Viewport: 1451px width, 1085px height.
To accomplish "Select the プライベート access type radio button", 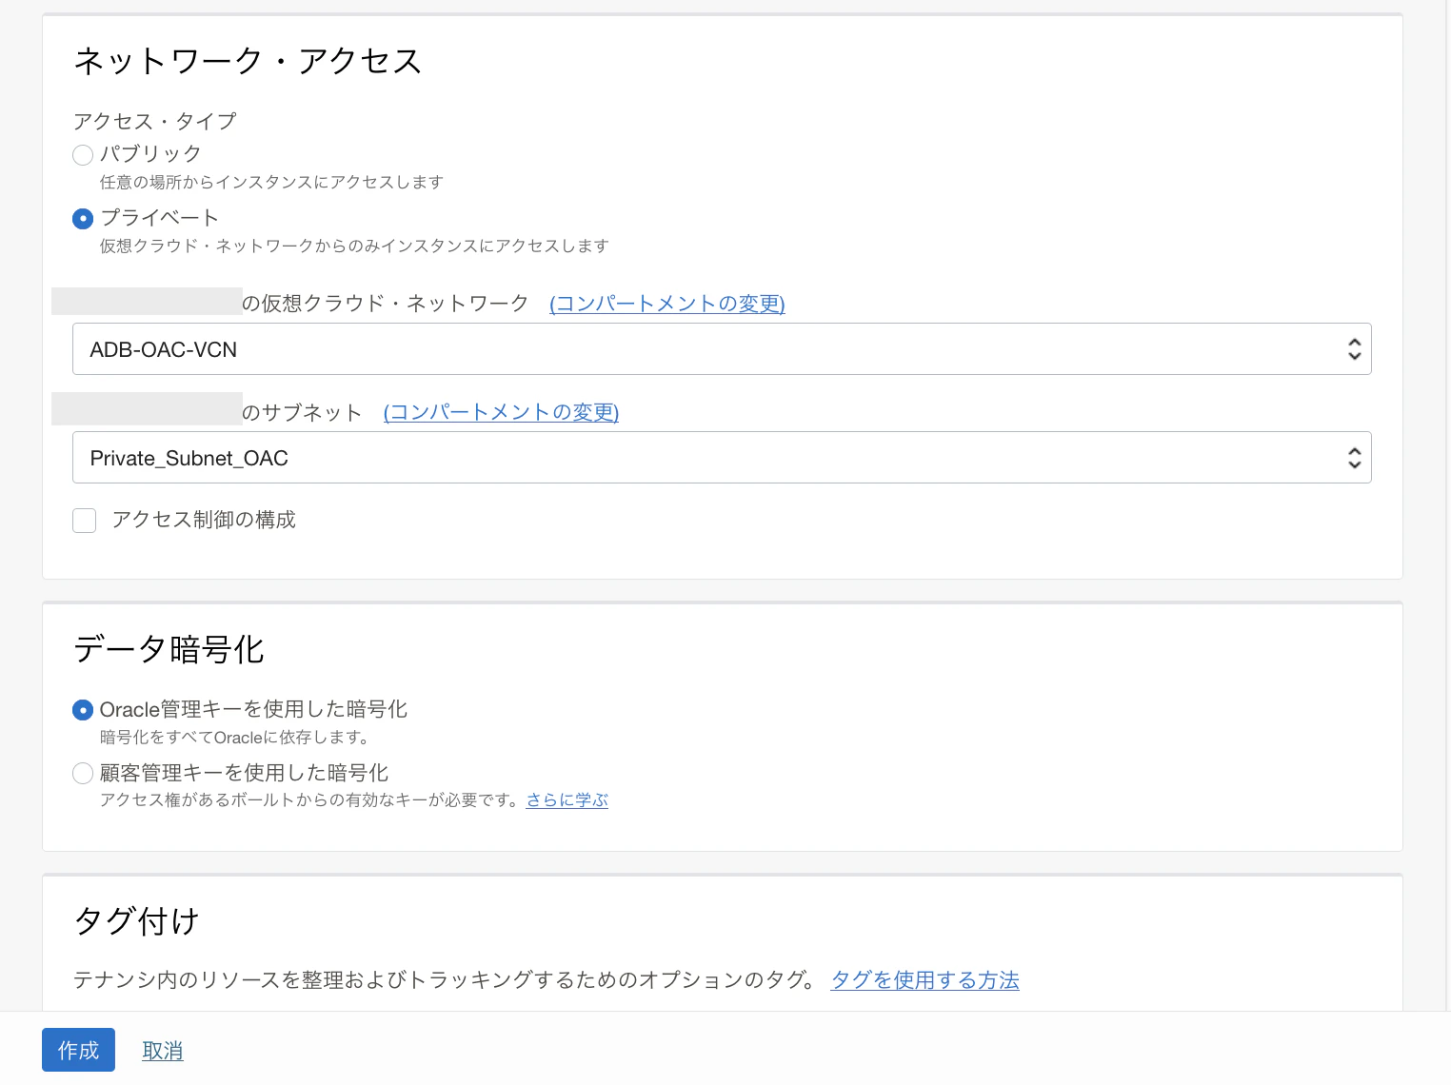I will pyautogui.click(x=83, y=219).
